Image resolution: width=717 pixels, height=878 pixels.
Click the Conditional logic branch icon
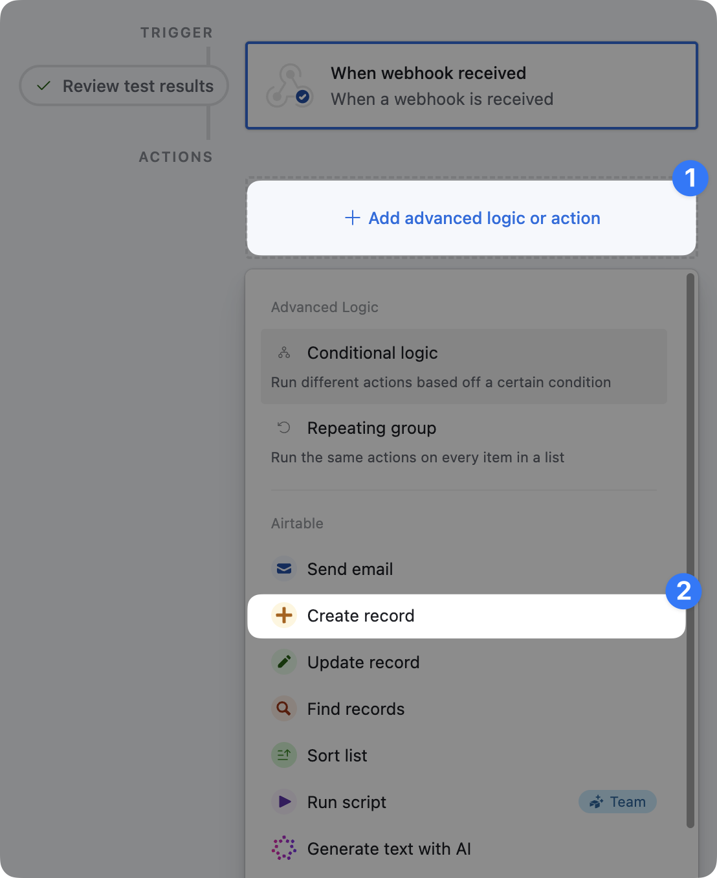(x=284, y=353)
